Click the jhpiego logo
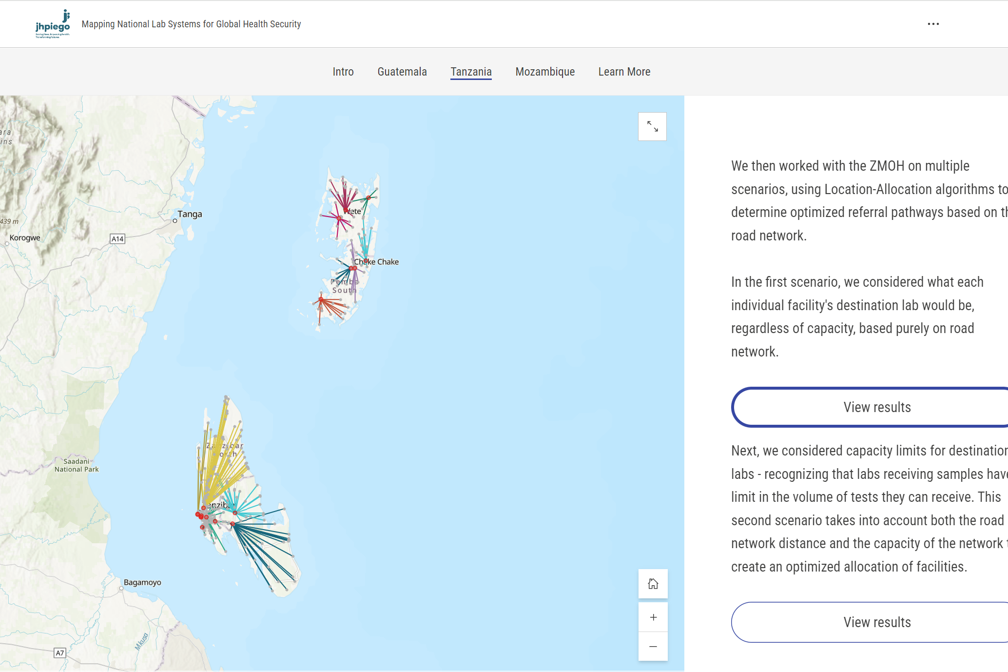This screenshot has width=1008, height=672. coord(53,23)
